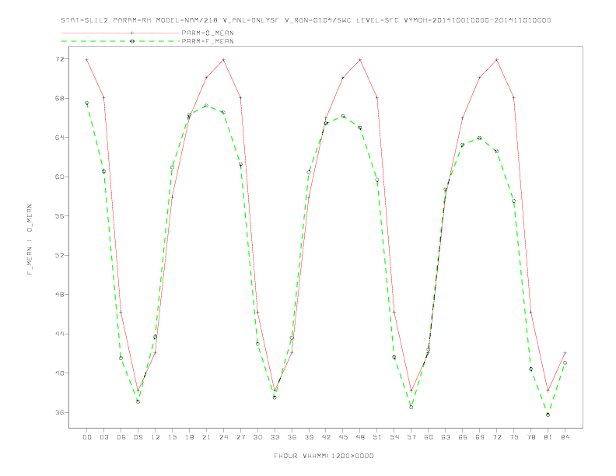Screen dimensions: 616x476
Task: Click the F_MEAN circle marker at hour 21
Action: point(206,106)
